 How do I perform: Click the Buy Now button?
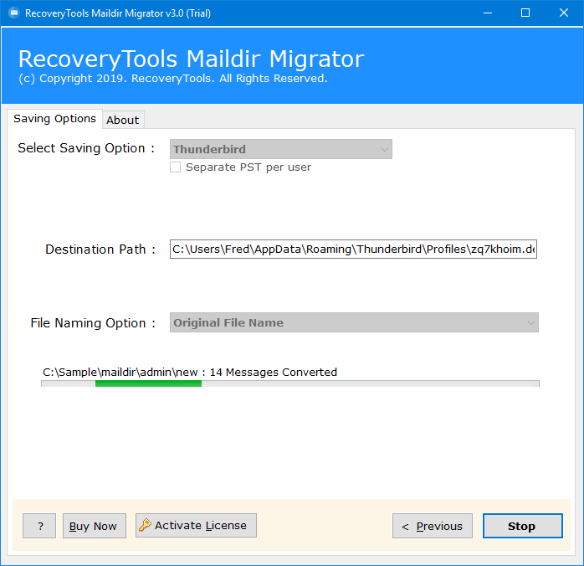(95, 526)
